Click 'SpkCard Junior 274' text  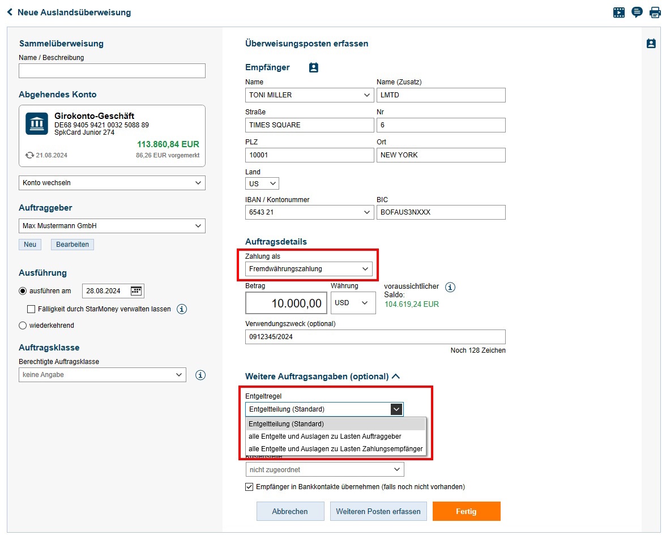tap(84, 132)
